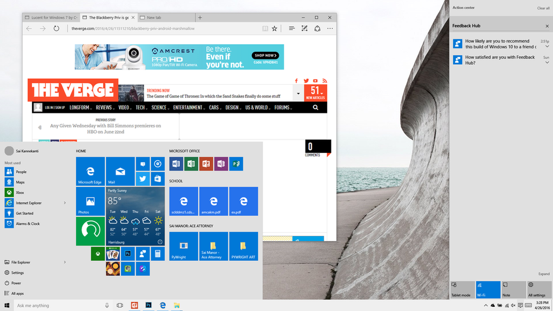Click the Task View taskbar button
The image size is (553, 311).
click(x=120, y=306)
